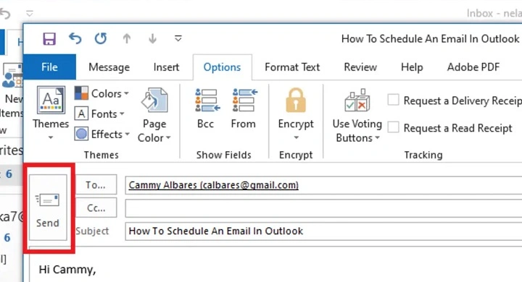The image size is (522, 282).
Task: Switch to the Format Text tab
Action: coord(292,67)
